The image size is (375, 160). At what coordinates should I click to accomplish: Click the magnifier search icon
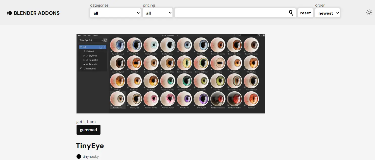291,13
